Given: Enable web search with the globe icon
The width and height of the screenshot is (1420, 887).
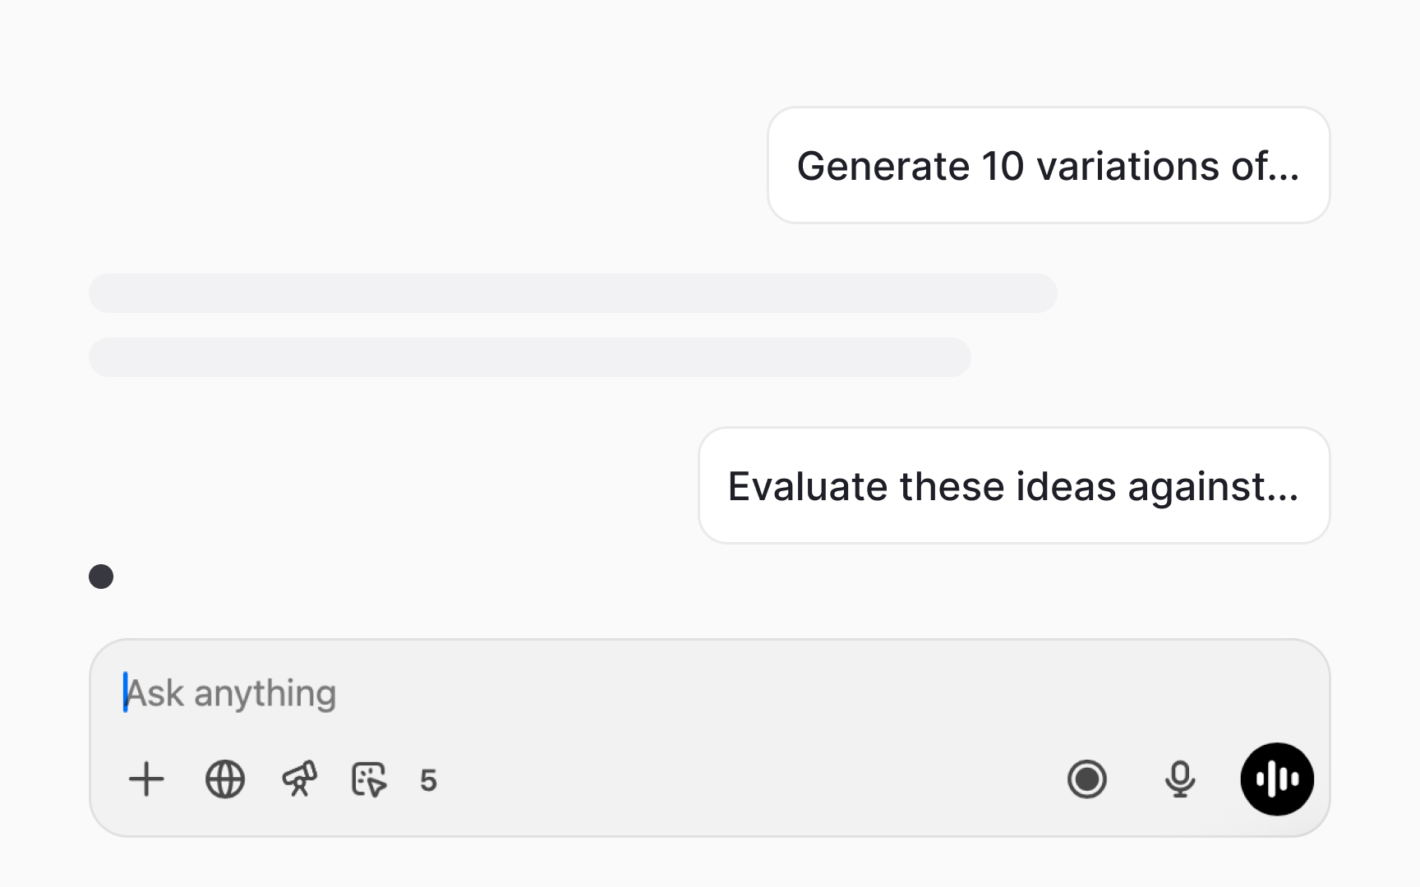Looking at the screenshot, I should [x=224, y=779].
